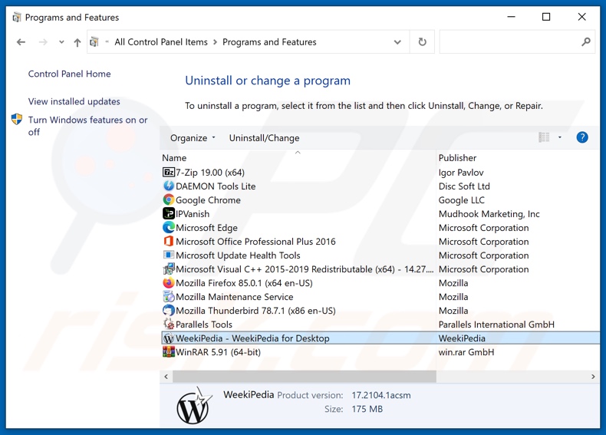The width and height of the screenshot is (606, 435).
Task: Click the horizontal scrollbar thumb
Action: tap(305, 377)
